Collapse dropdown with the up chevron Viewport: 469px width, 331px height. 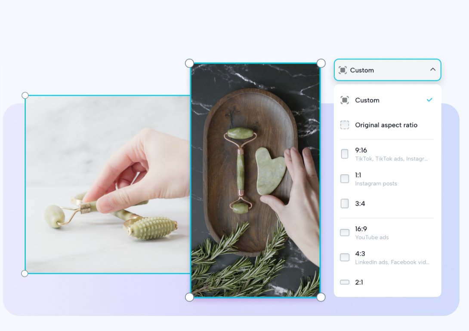click(x=432, y=70)
